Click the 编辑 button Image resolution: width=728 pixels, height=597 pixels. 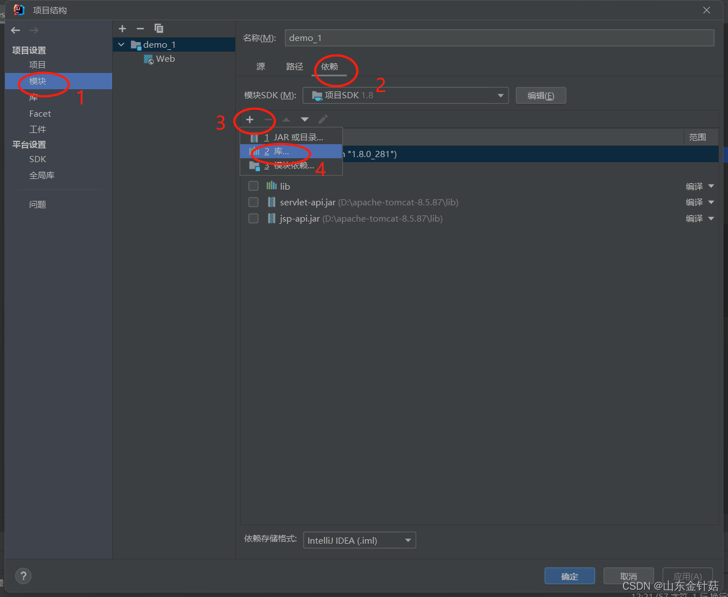tap(541, 95)
